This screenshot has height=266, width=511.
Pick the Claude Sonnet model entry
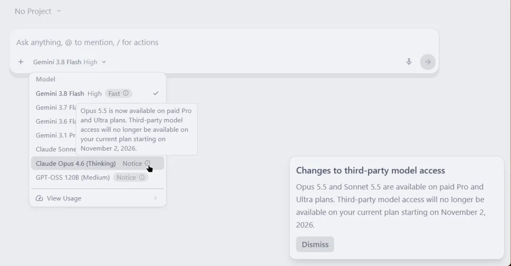[56, 149]
